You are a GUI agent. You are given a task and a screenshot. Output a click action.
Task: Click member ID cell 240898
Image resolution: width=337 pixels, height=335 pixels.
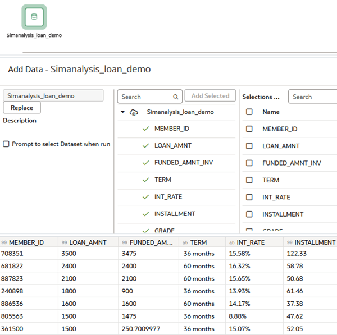coord(29,291)
